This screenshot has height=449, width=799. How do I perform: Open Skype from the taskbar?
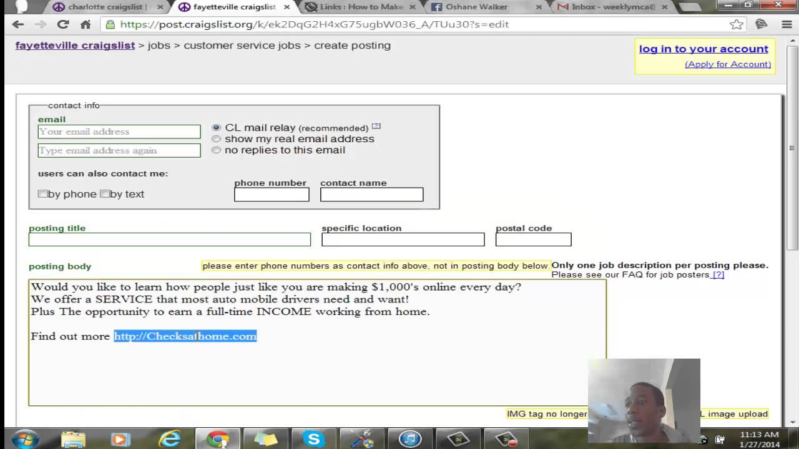(x=314, y=439)
